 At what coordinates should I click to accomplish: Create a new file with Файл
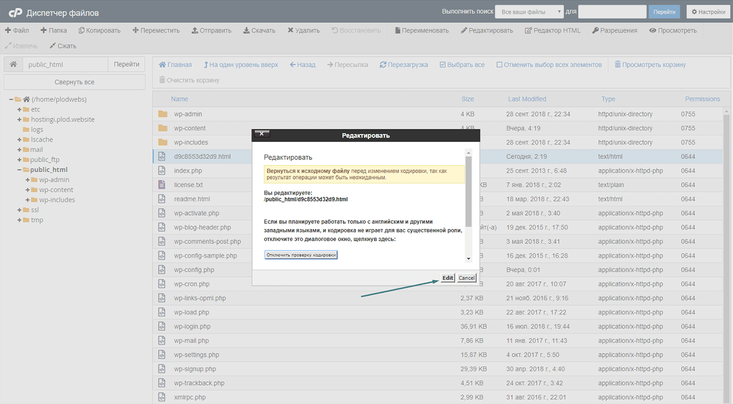click(x=17, y=31)
